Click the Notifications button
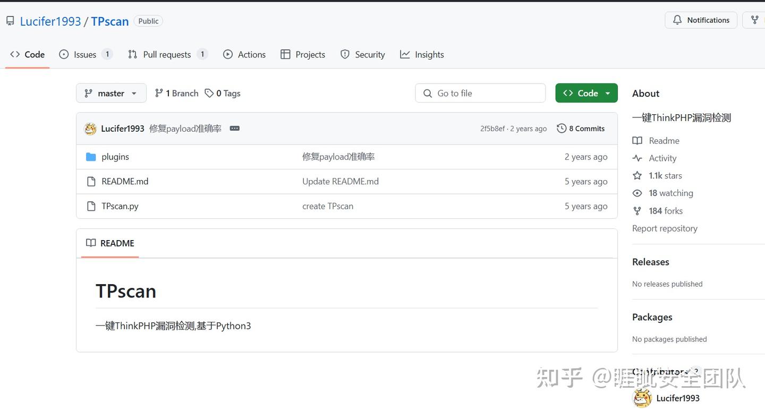The height and width of the screenshot is (409, 765). [701, 20]
